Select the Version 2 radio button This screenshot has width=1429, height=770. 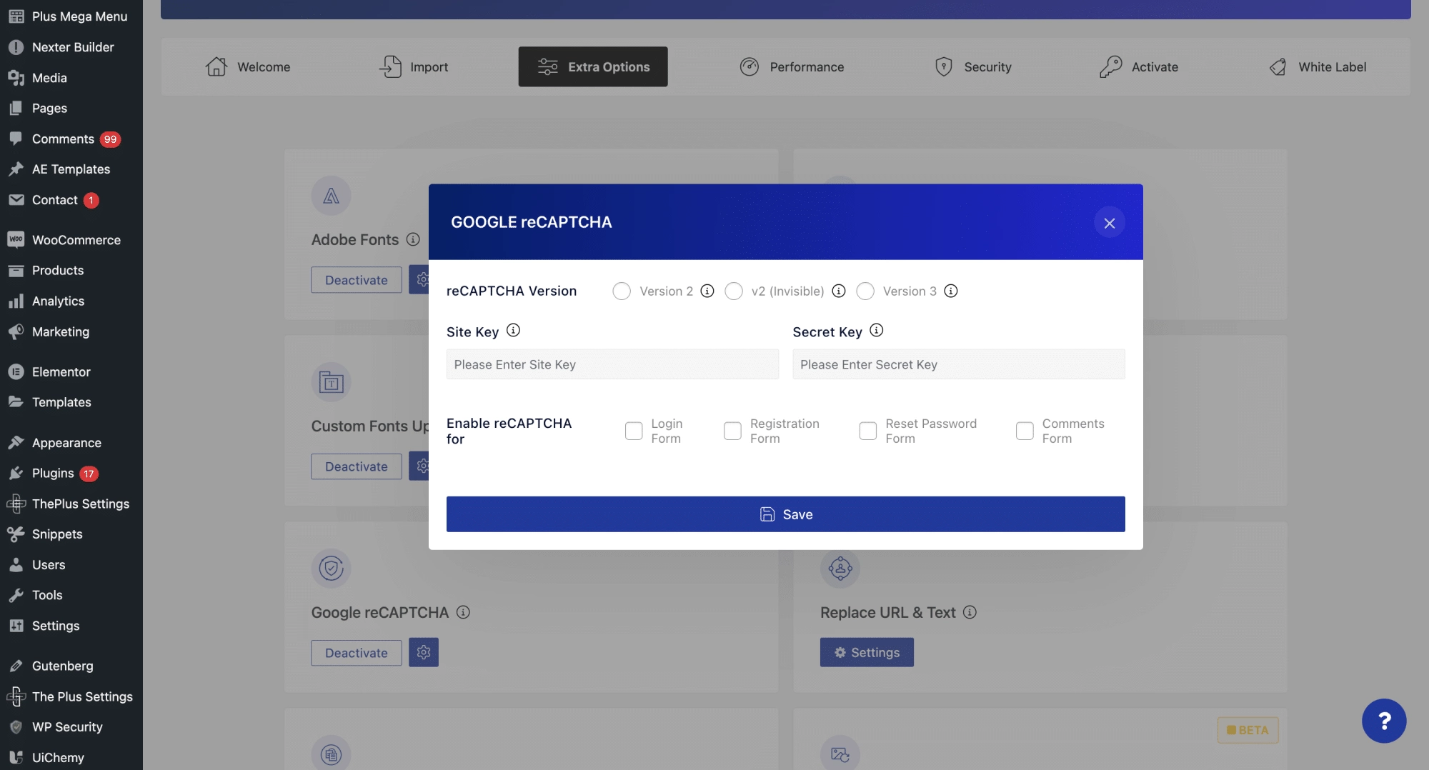(x=622, y=291)
